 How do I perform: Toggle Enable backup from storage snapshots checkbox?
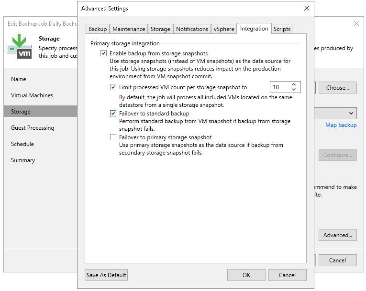pos(104,53)
